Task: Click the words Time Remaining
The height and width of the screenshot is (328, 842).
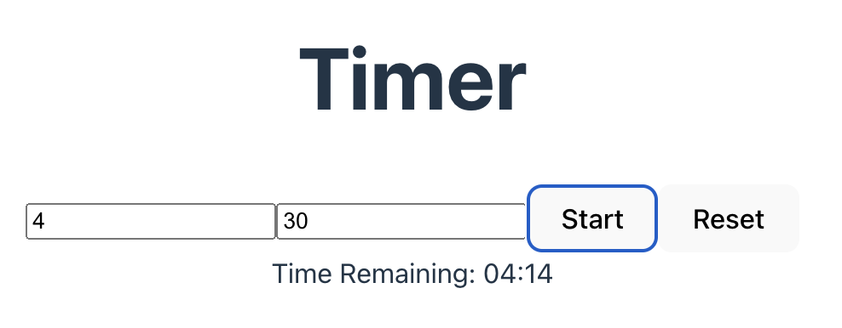Action: pos(373,274)
